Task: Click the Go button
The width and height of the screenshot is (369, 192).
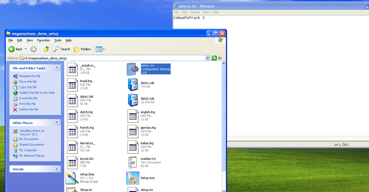Action: [217, 58]
